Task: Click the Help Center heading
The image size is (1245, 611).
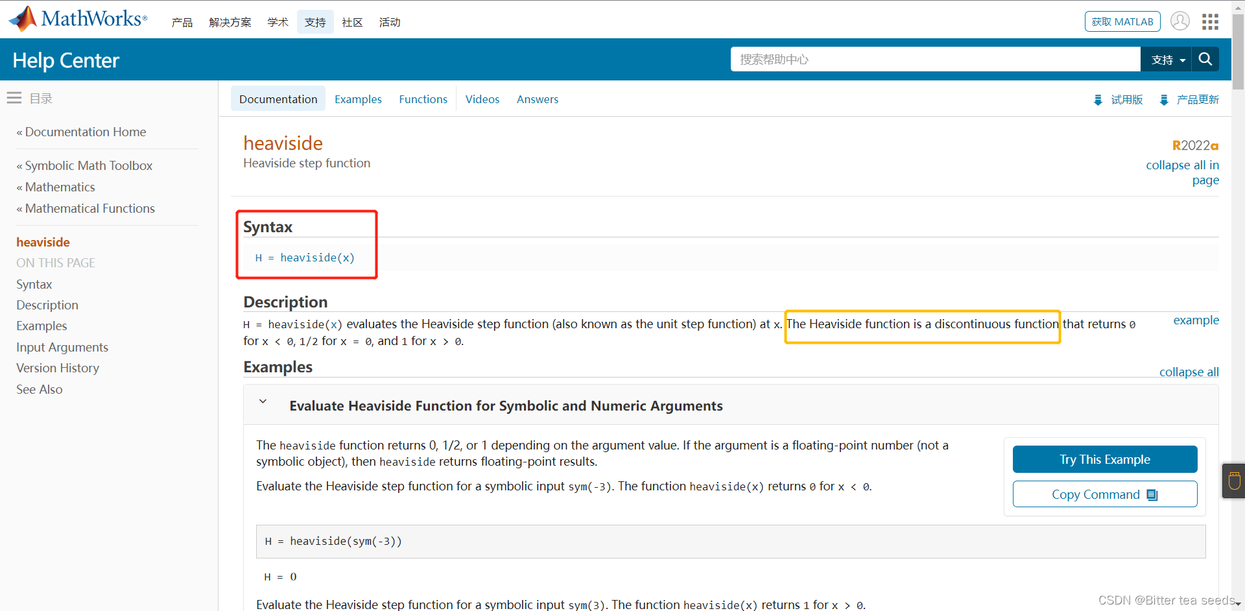Action: tap(66, 60)
